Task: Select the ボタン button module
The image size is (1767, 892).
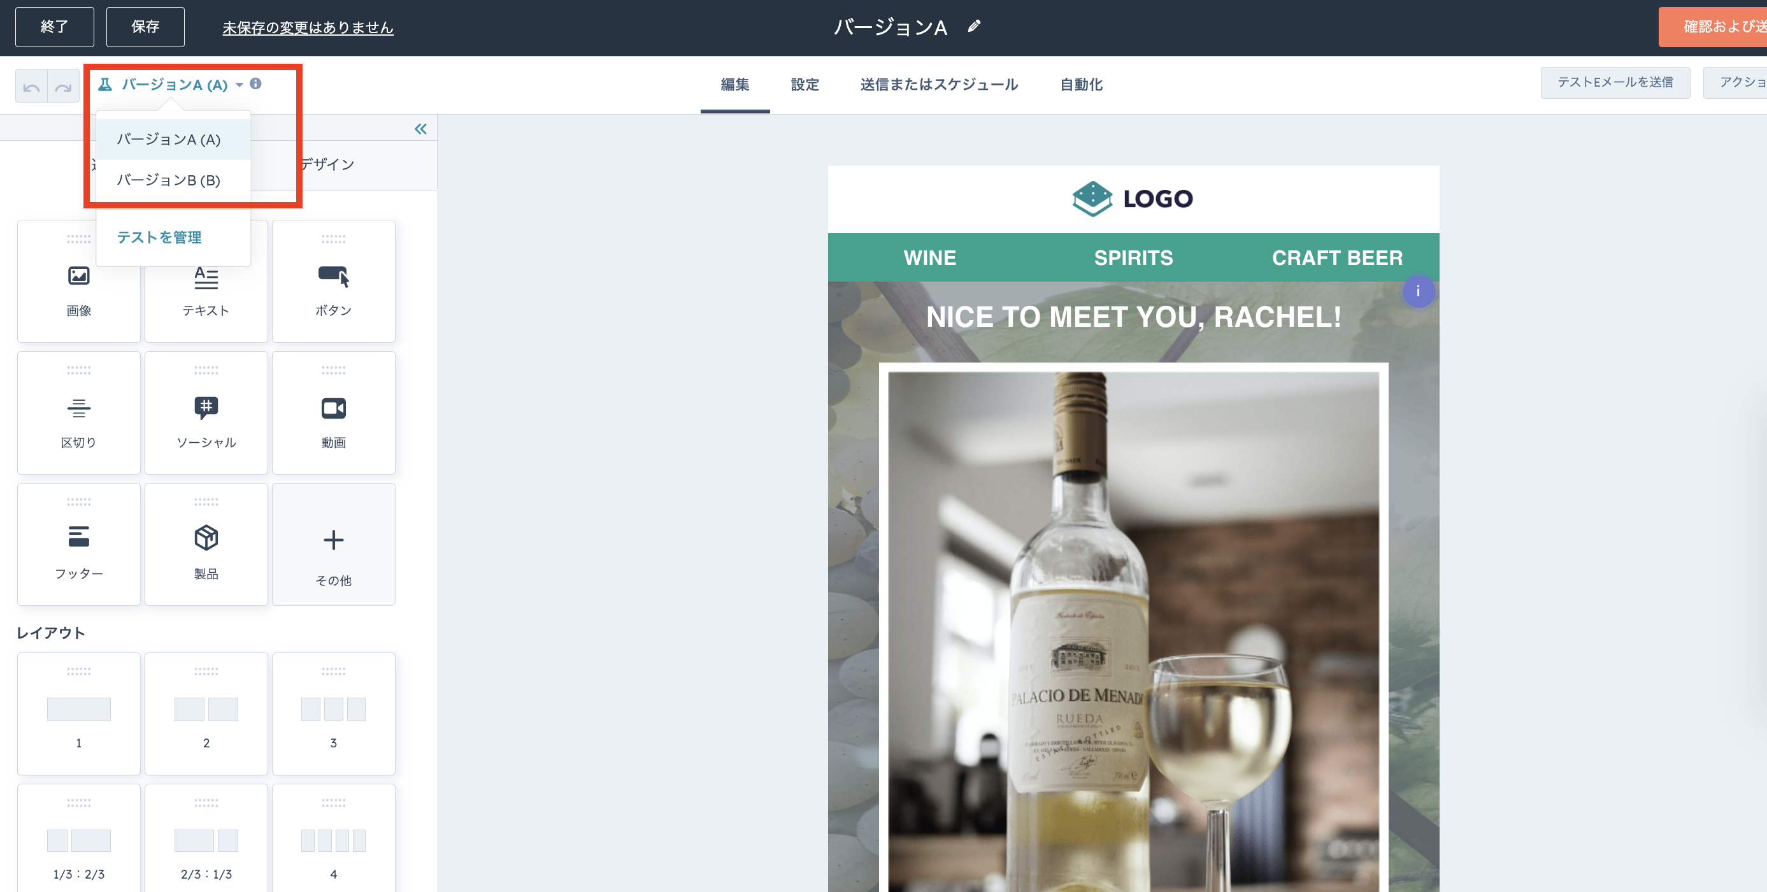Action: tap(333, 282)
